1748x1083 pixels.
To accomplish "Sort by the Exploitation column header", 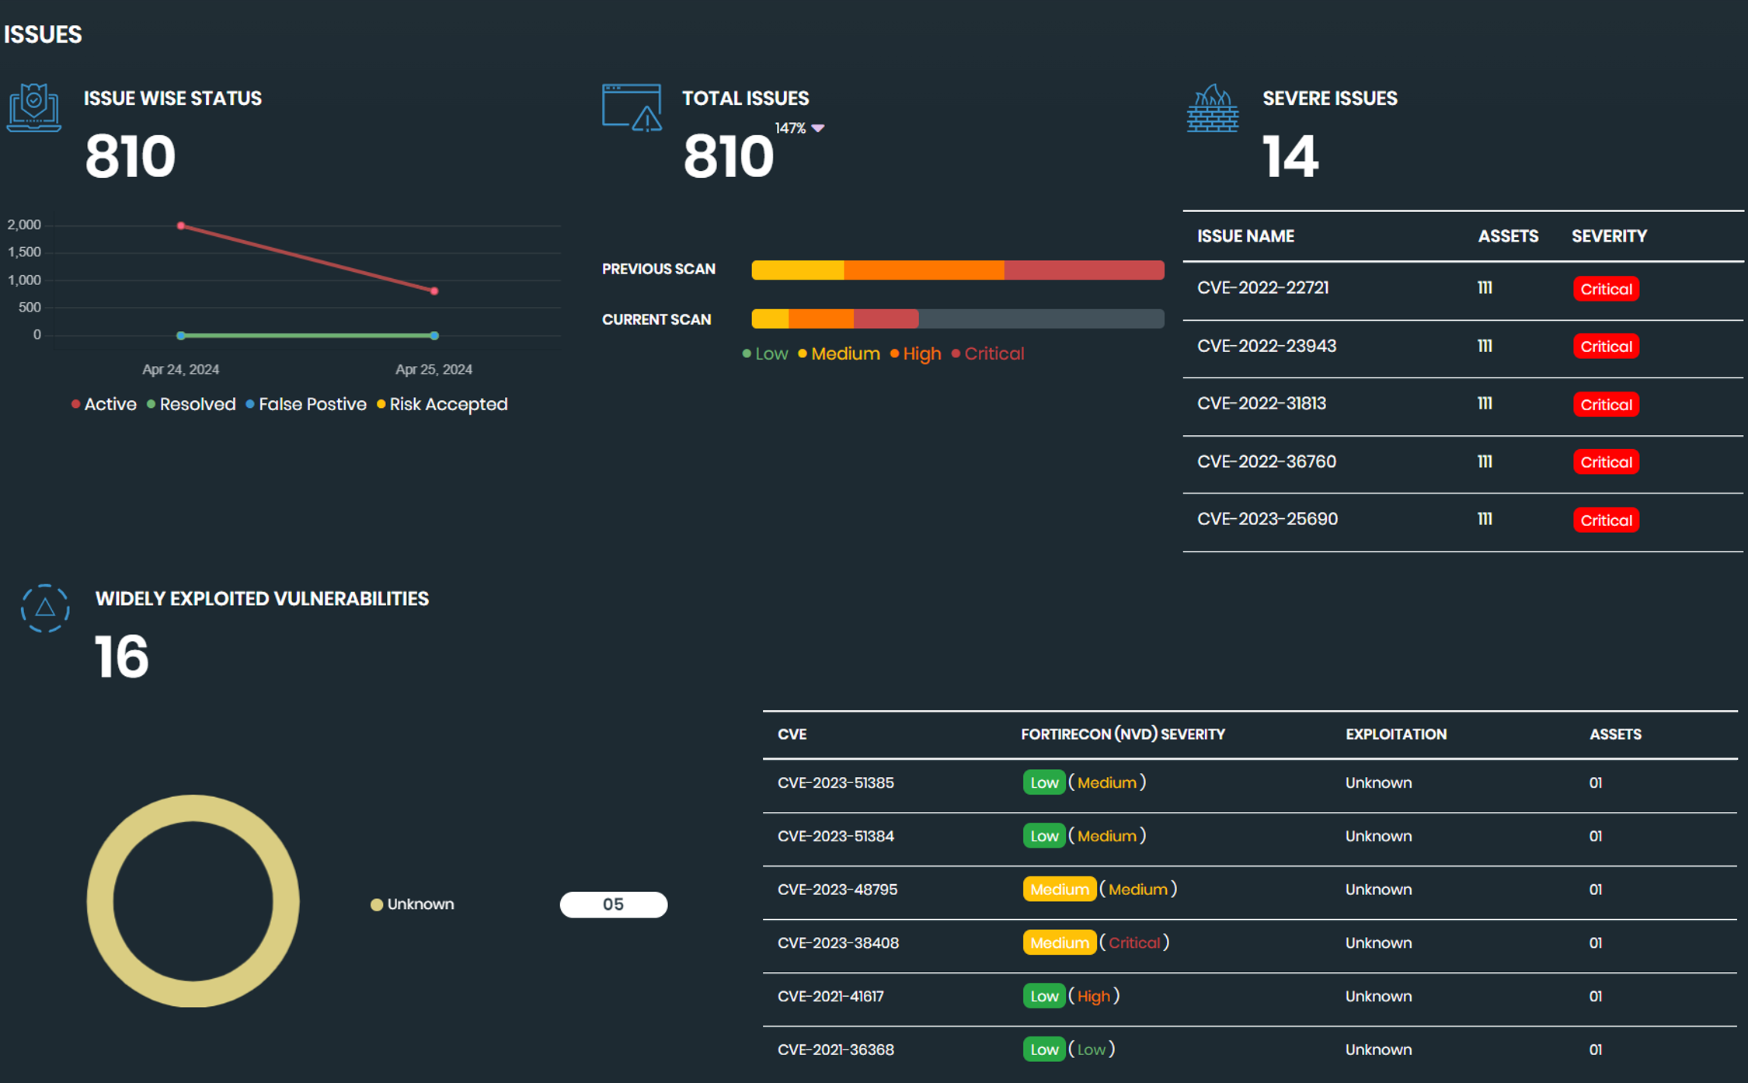I will (x=1395, y=734).
